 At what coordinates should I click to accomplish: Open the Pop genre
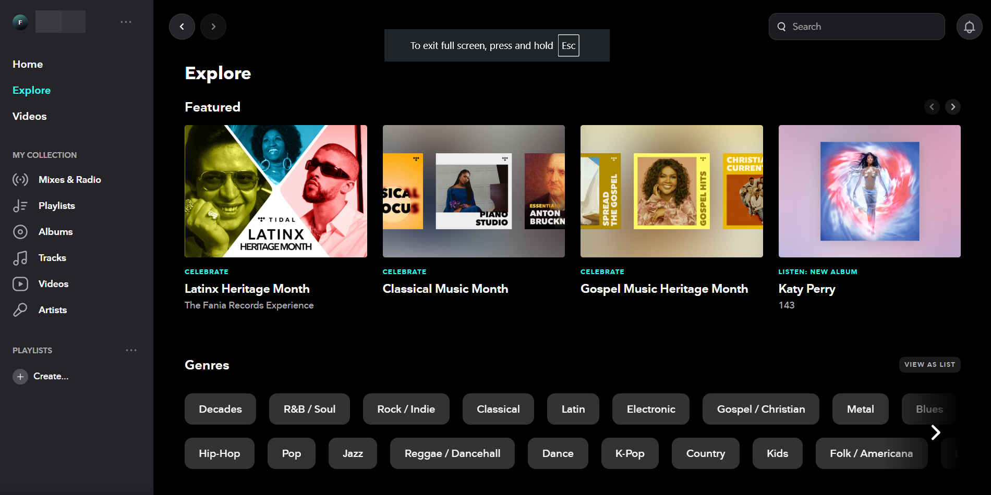click(x=292, y=453)
